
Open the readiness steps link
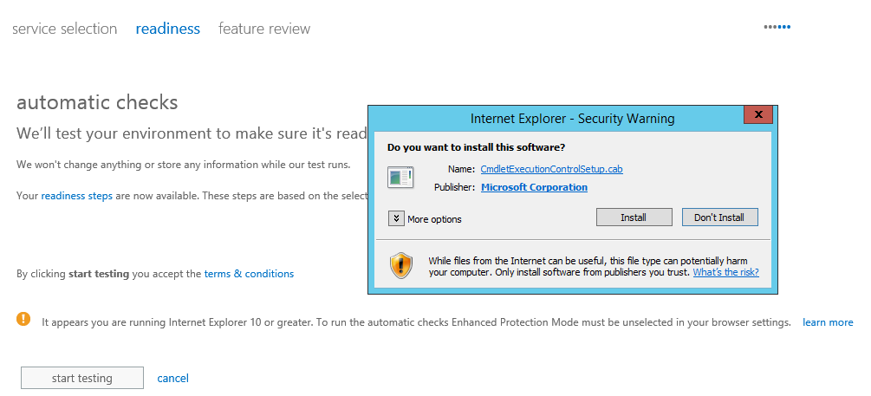click(76, 196)
